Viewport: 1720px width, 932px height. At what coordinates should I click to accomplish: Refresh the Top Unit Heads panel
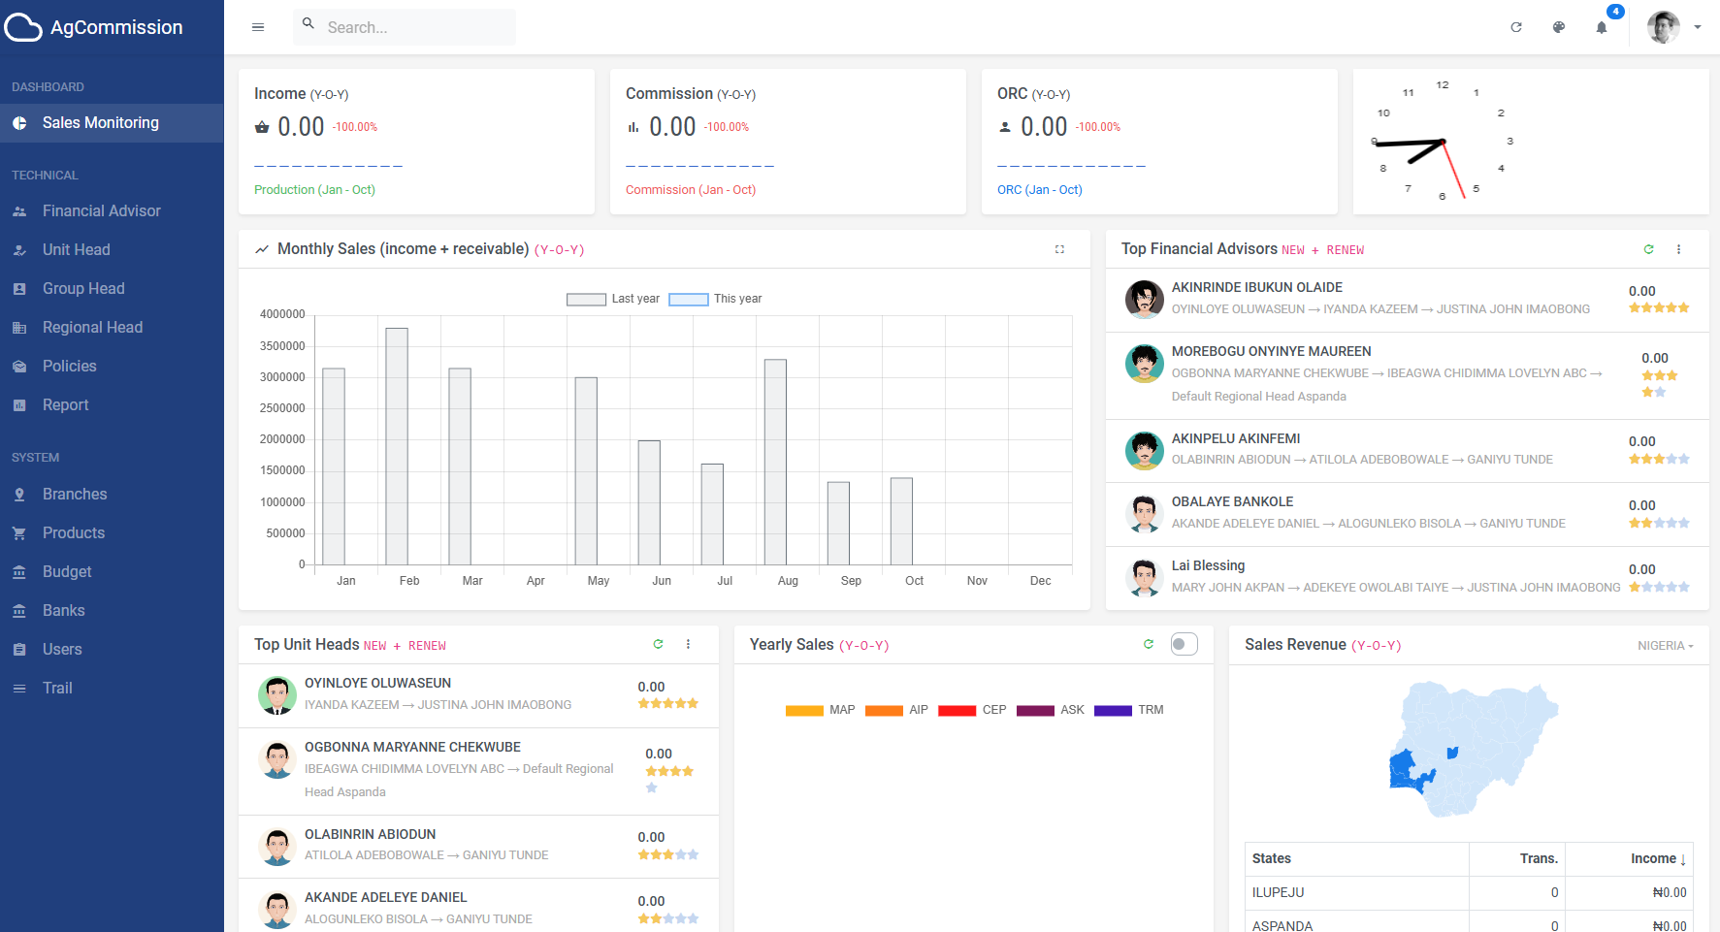coord(658,644)
